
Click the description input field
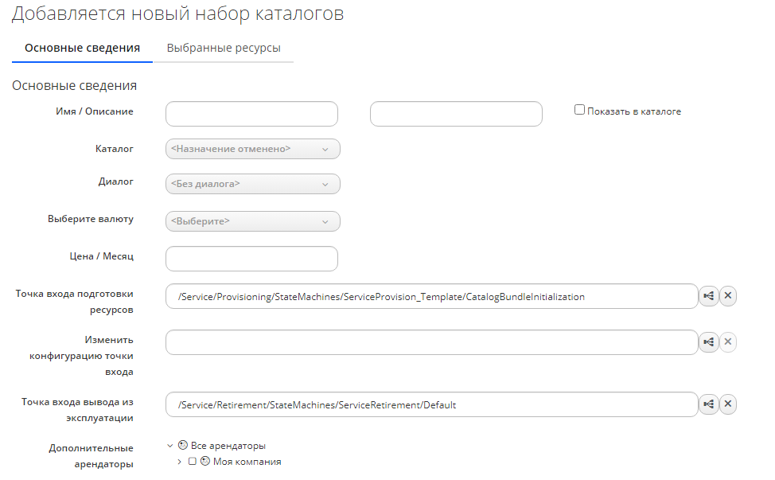[x=456, y=114]
